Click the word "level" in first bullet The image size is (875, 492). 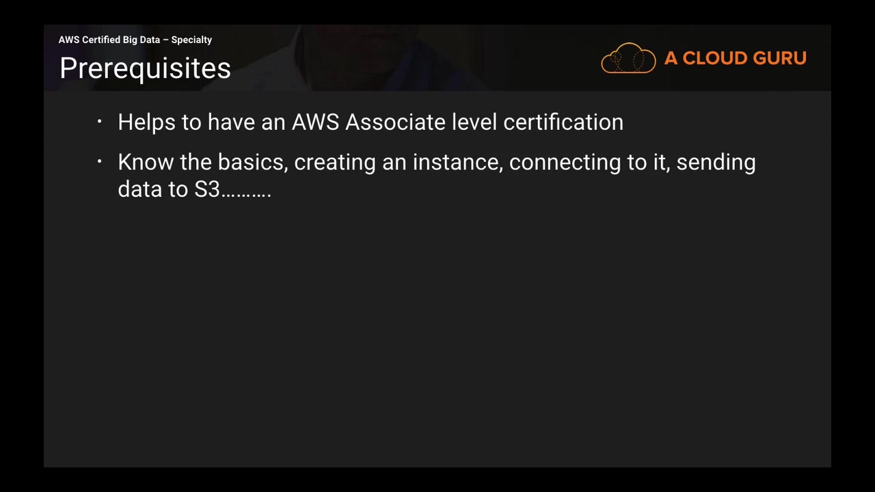[474, 122]
